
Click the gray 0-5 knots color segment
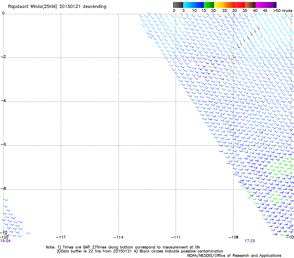[x=178, y=5]
